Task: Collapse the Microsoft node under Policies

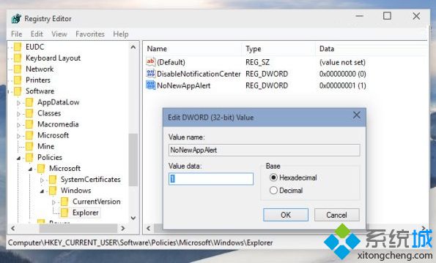Action: coord(30,169)
